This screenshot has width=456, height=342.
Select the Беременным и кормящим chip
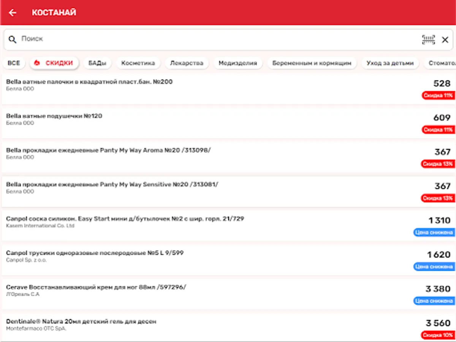(312, 63)
